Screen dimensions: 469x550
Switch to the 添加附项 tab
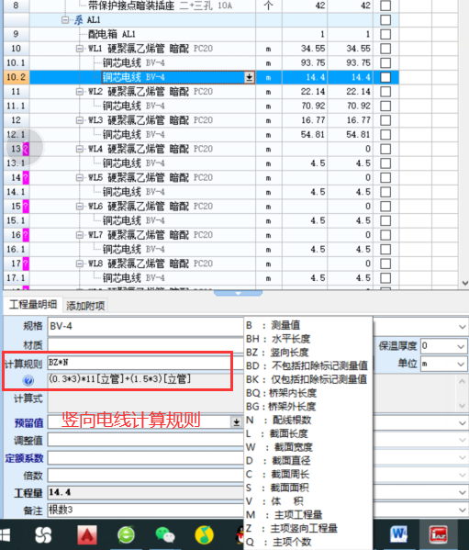[x=85, y=306]
